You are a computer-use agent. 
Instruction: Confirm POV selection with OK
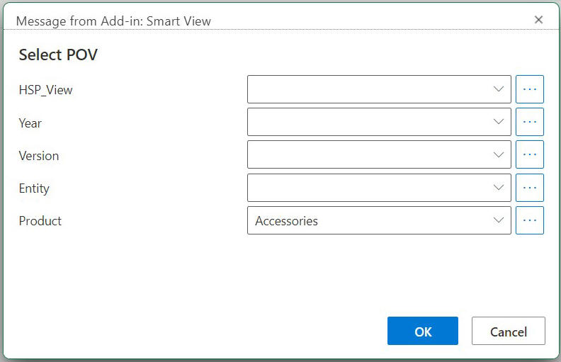[x=423, y=331]
